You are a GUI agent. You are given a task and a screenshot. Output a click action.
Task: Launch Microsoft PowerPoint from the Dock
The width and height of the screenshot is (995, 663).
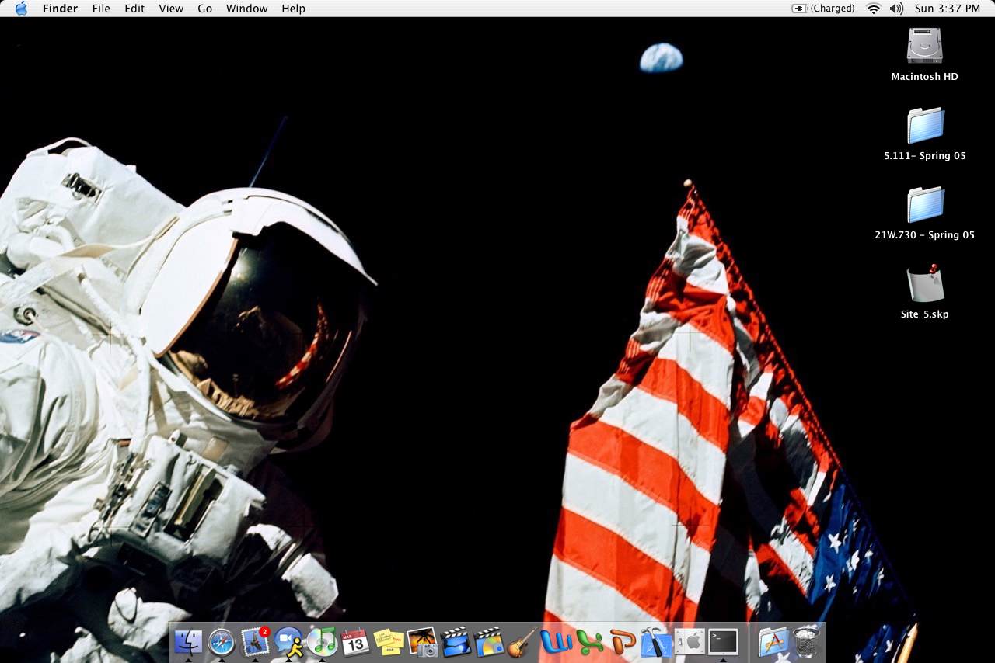click(x=623, y=642)
